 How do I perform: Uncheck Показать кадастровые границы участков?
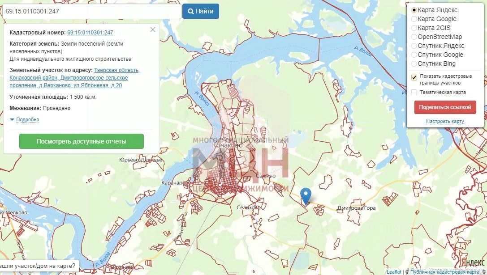(414, 77)
